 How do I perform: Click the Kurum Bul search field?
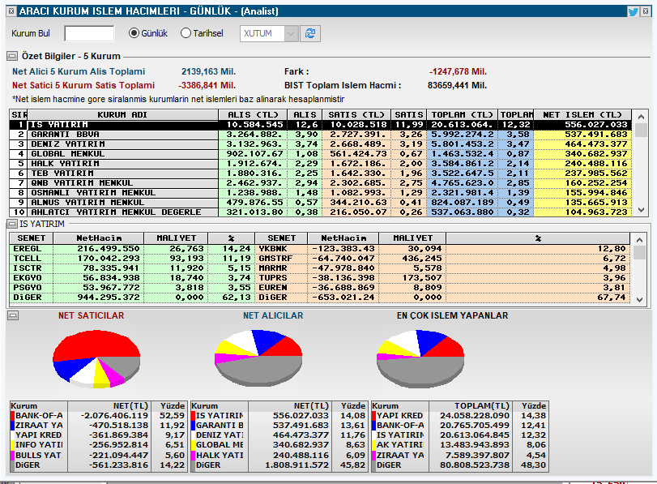[x=89, y=33]
